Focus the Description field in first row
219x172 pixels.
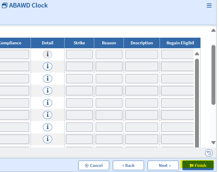click(x=142, y=55)
